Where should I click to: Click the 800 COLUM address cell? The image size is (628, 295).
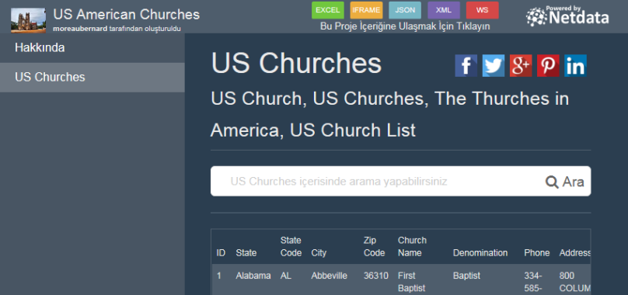575,282
